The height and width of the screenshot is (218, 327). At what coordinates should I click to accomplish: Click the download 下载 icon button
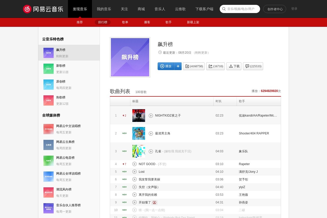234,66
